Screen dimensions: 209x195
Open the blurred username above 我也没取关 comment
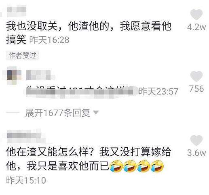16,10
